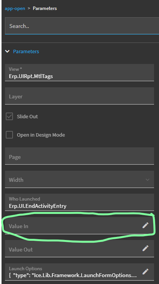Select the Width combo box field
This screenshot has width=159, height=284.
79,179
